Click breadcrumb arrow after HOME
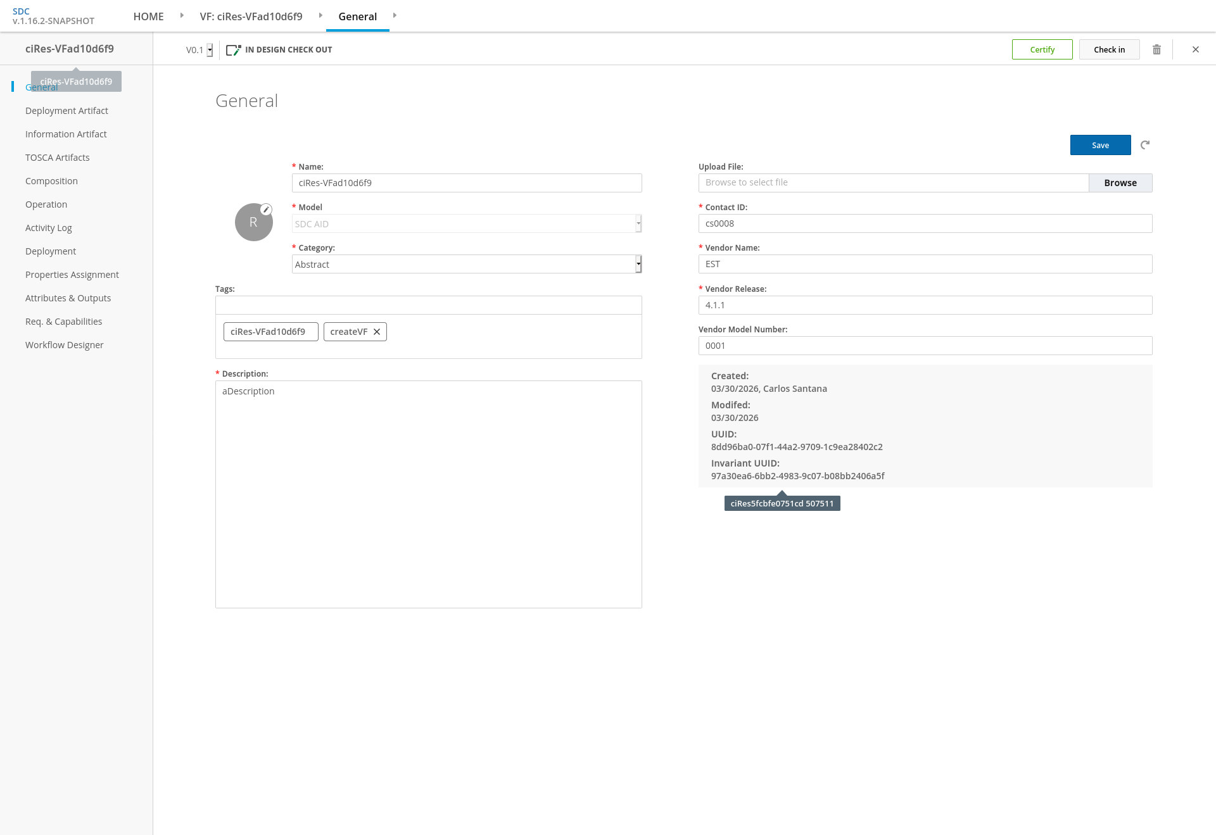Screen dimensions: 1216x835 pos(182,15)
